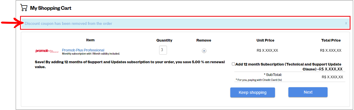The height and width of the screenshot is (110, 354).
Task: Click the My Shopping Cart heading
Action: point(51,8)
